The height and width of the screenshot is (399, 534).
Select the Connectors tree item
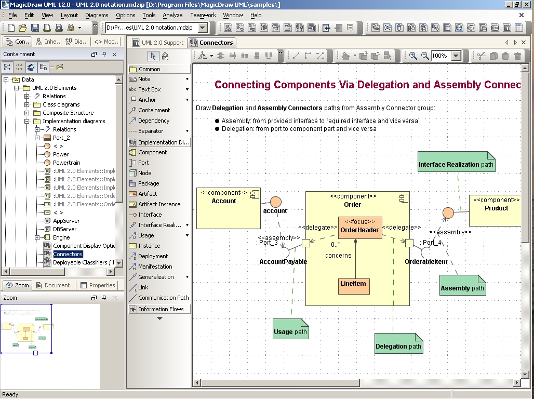point(68,254)
